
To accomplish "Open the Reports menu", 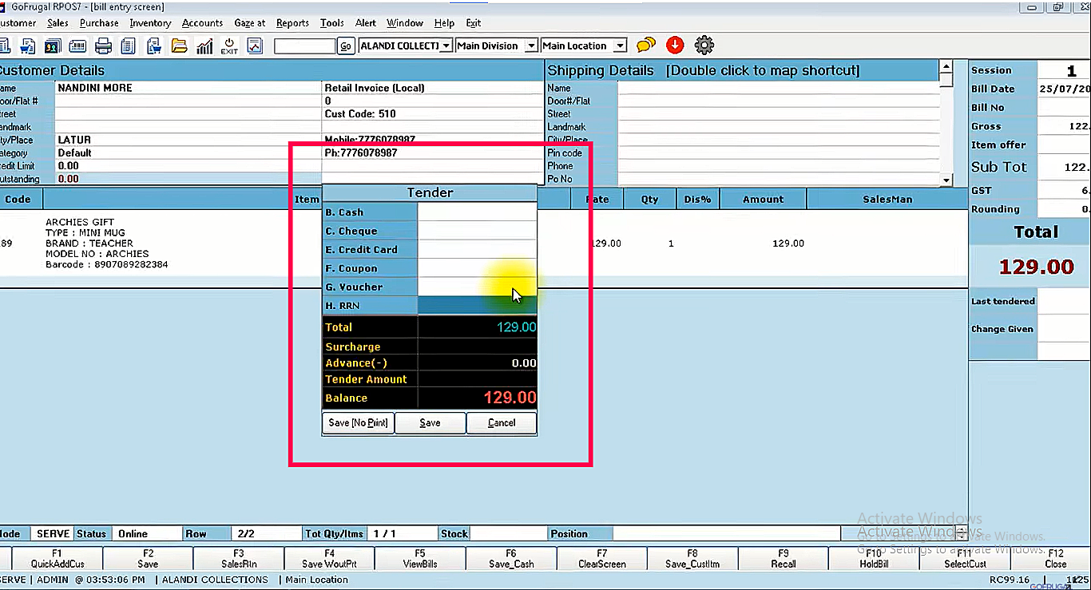I will (x=292, y=23).
